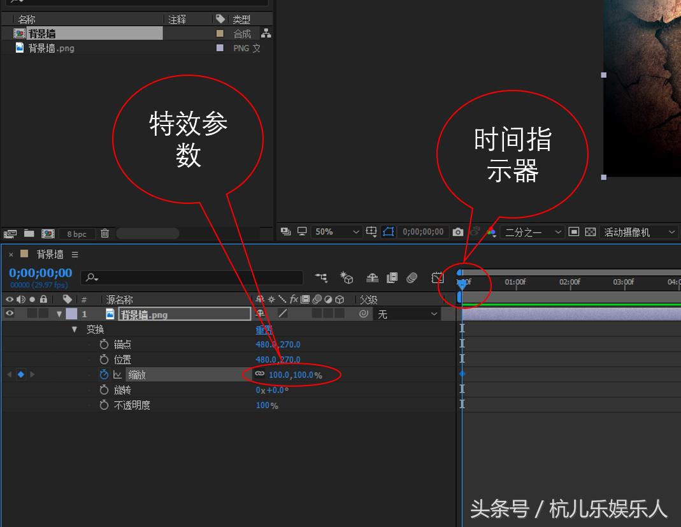Take a snapshot with the camera icon
Screen dimensions: 681x527
457,232
